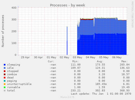Click runnable max value 19.49
Viewport: 135px width, 100px height.
pos(125,87)
